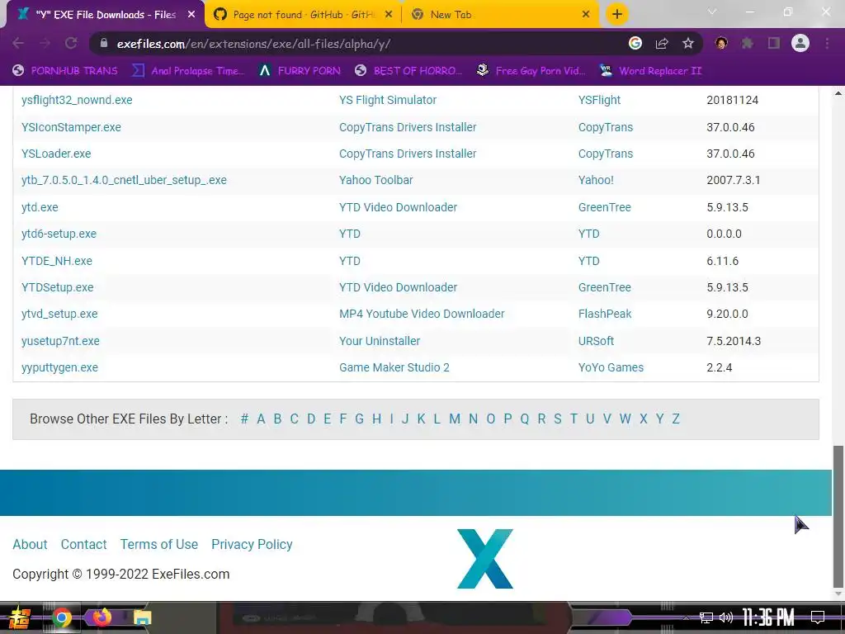
Task: Click the browser back arrow
Action: coord(18,44)
